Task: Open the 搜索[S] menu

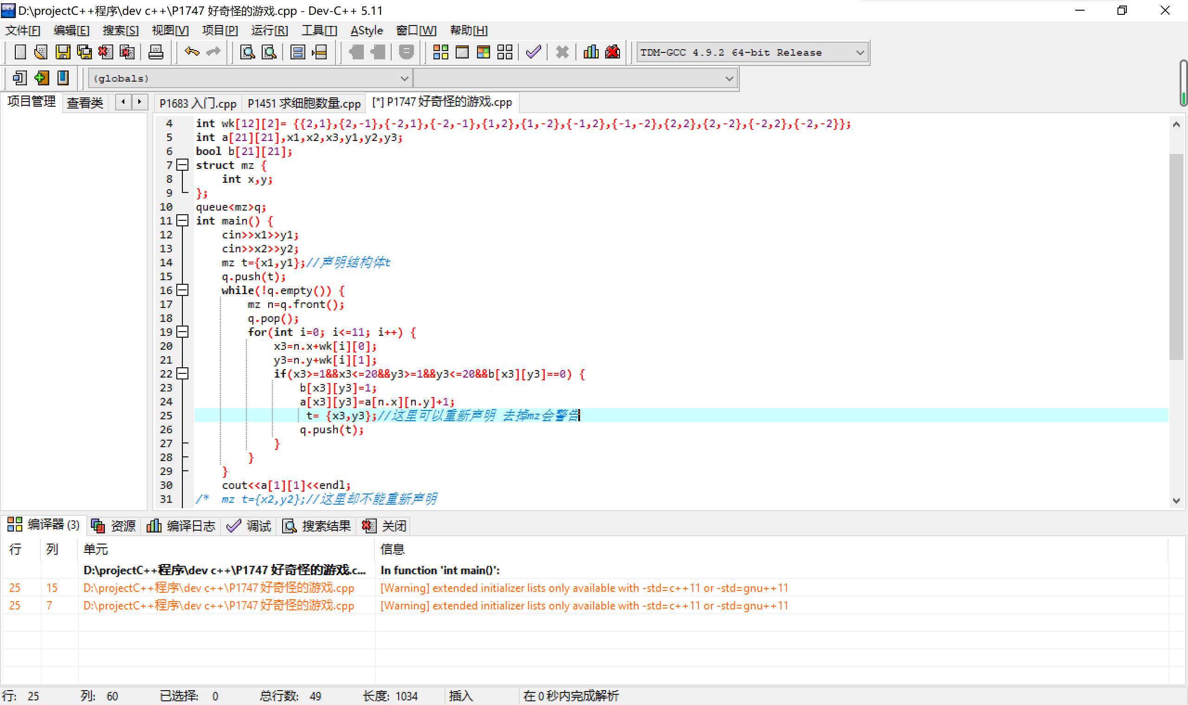Action: (x=121, y=31)
